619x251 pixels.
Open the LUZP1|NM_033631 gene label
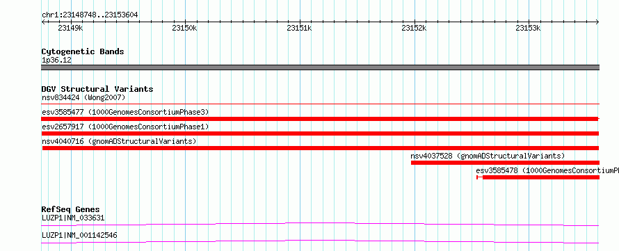(73, 218)
